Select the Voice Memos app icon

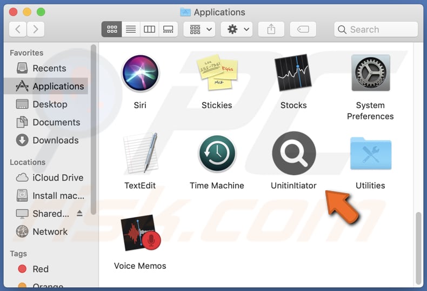click(x=141, y=233)
